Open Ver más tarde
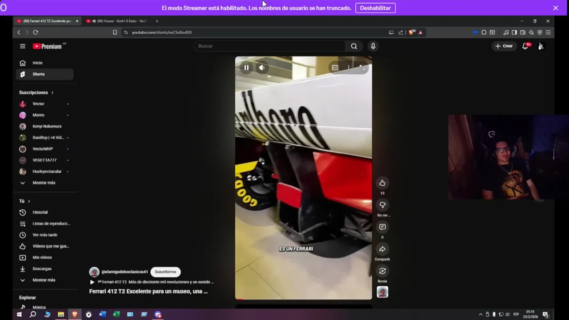Viewport: 569px width, 320px height. tap(44, 235)
